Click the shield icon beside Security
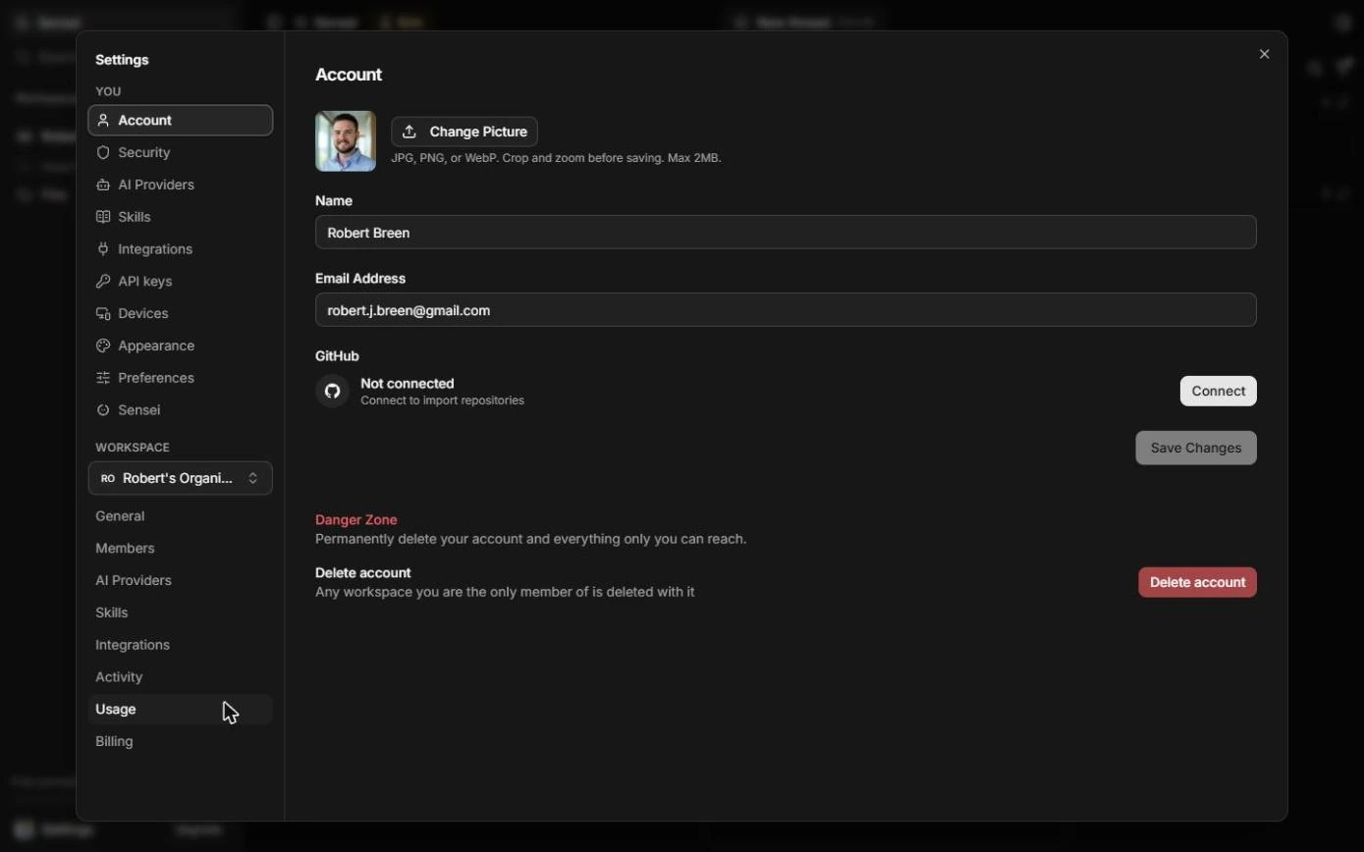The height and width of the screenshot is (852, 1364). coord(102,153)
